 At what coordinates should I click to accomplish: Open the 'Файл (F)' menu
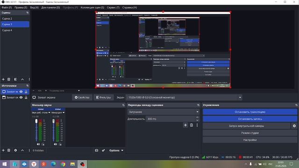tap(7, 7)
